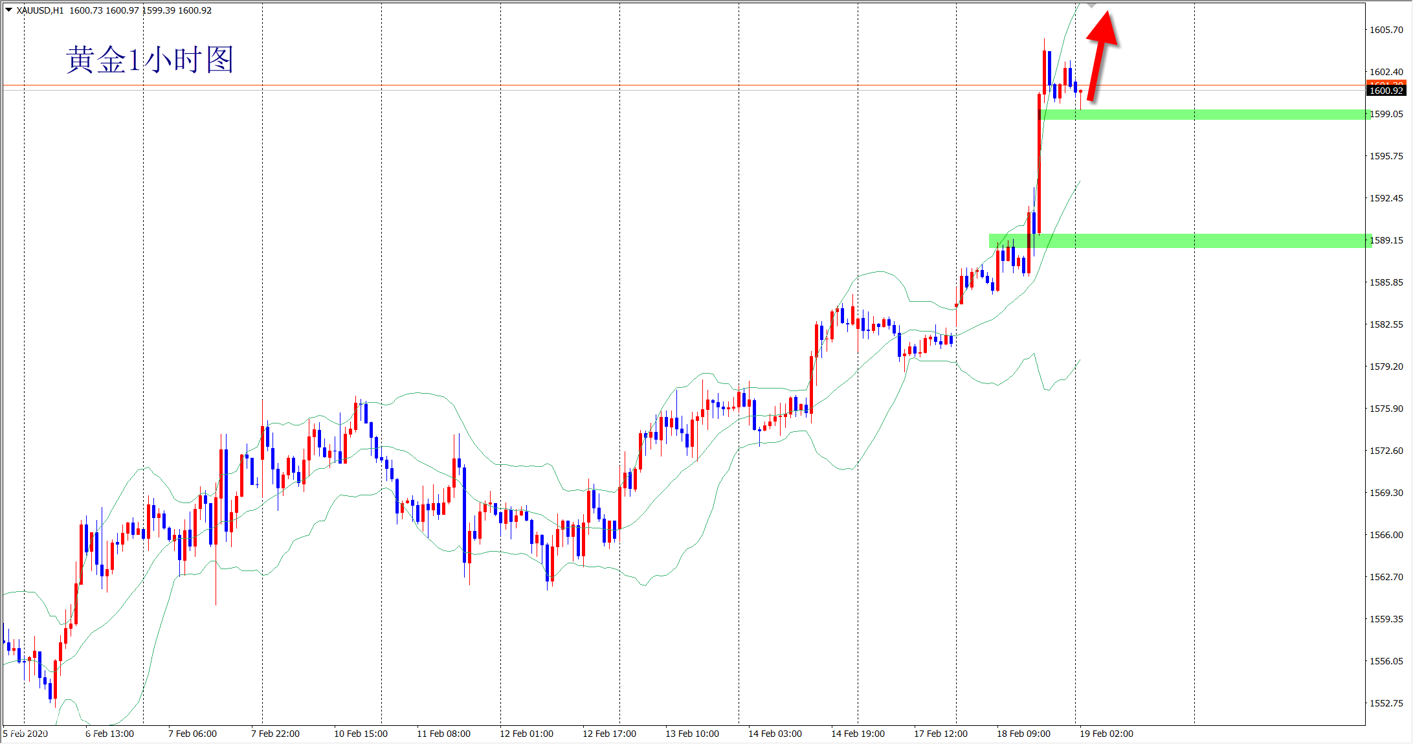Click the black 1600.92 current price tag

coord(1385,91)
